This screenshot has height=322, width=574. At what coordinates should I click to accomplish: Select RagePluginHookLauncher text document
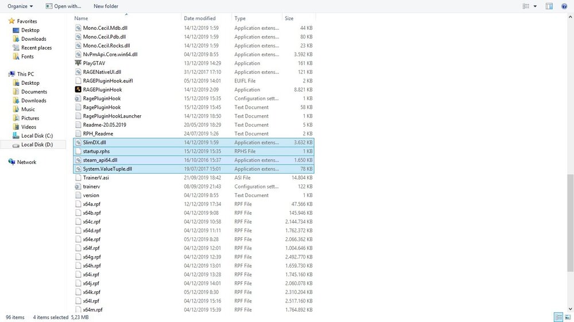[112, 116]
